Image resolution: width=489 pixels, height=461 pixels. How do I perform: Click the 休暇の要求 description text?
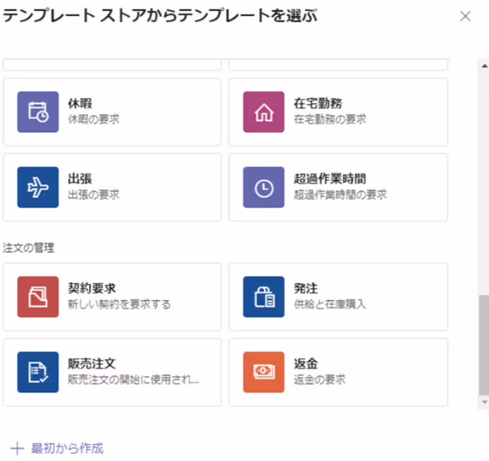pos(94,120)
